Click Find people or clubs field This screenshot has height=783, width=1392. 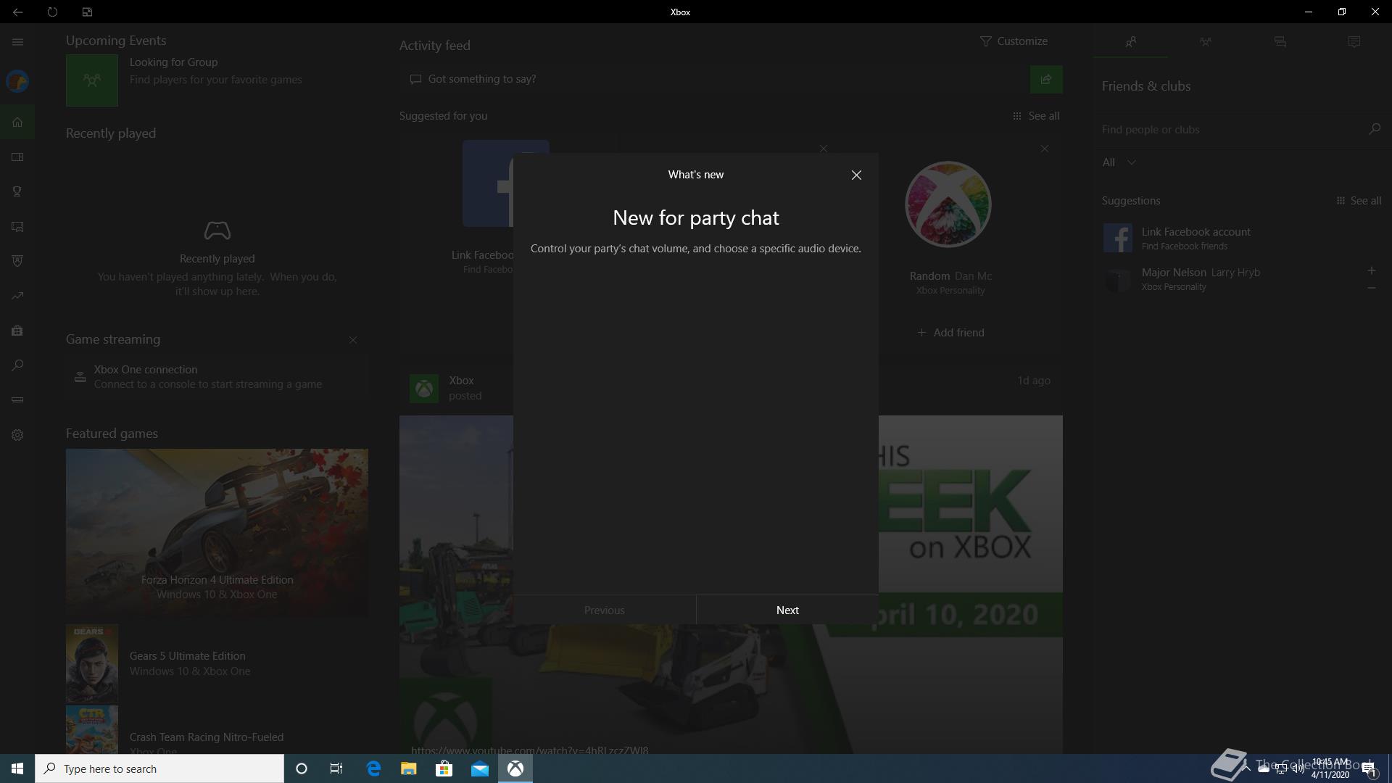[x=1230, y=129]
